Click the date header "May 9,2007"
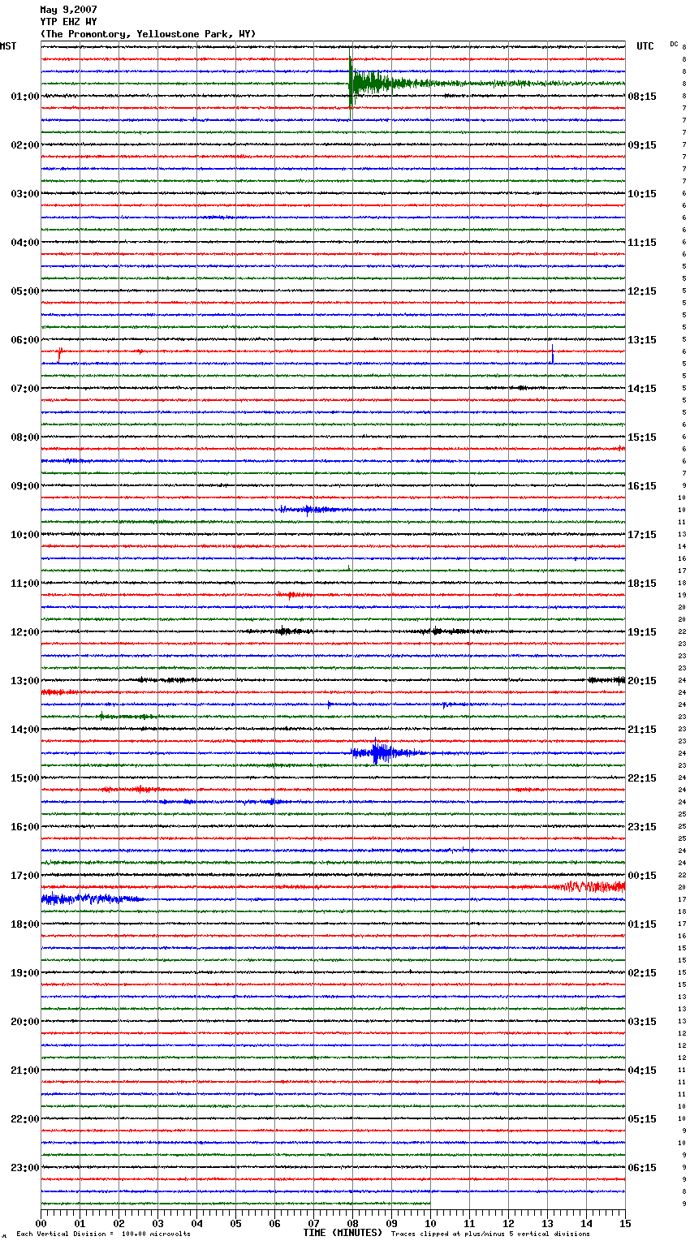The image size is (690, 1245). point(68,10)
